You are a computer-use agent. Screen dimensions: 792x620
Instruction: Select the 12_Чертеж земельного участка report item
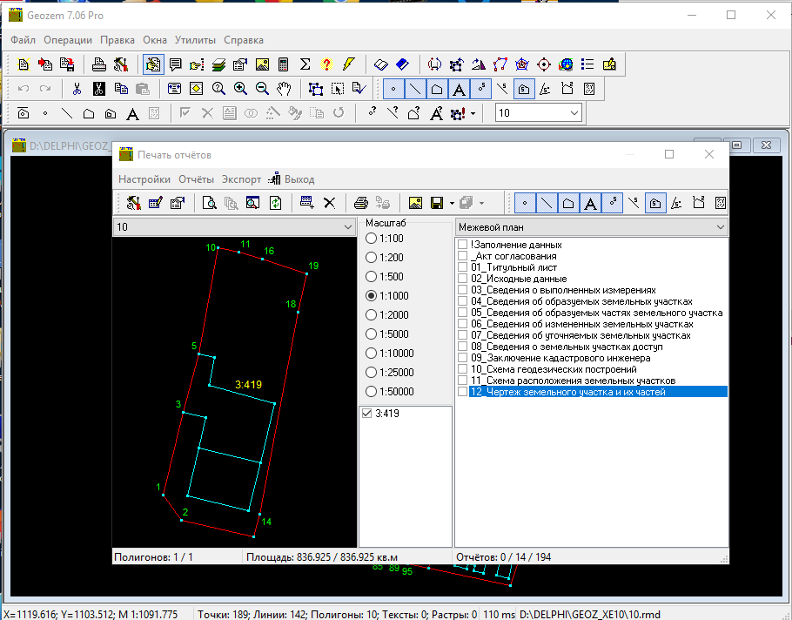pyautogui.click(x=567, y=392)
